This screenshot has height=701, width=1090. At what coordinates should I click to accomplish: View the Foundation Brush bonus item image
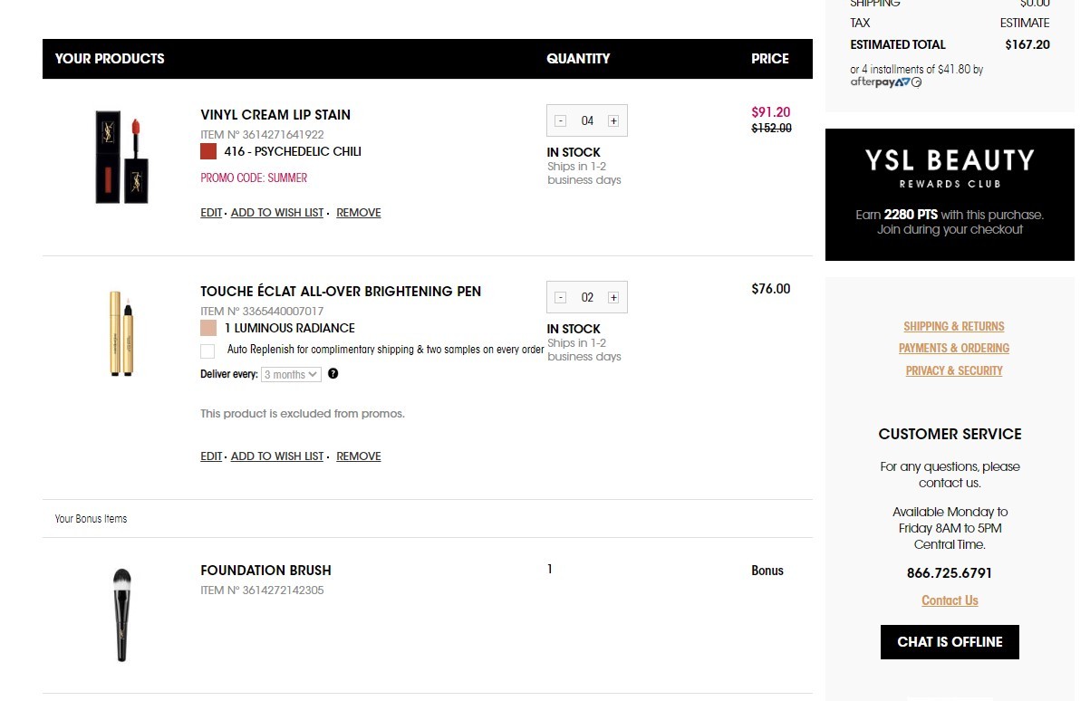coord(121,615)
